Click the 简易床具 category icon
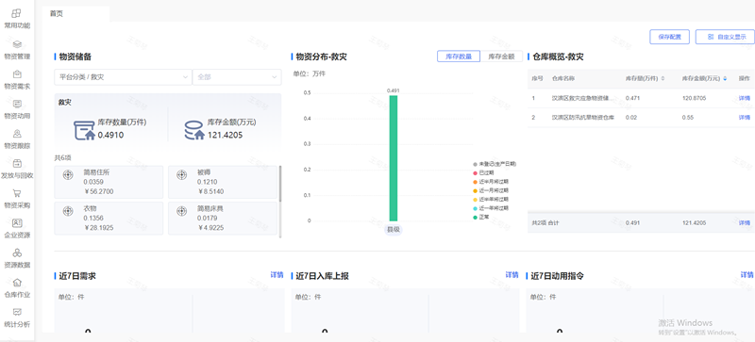 [x=181, y=211]
